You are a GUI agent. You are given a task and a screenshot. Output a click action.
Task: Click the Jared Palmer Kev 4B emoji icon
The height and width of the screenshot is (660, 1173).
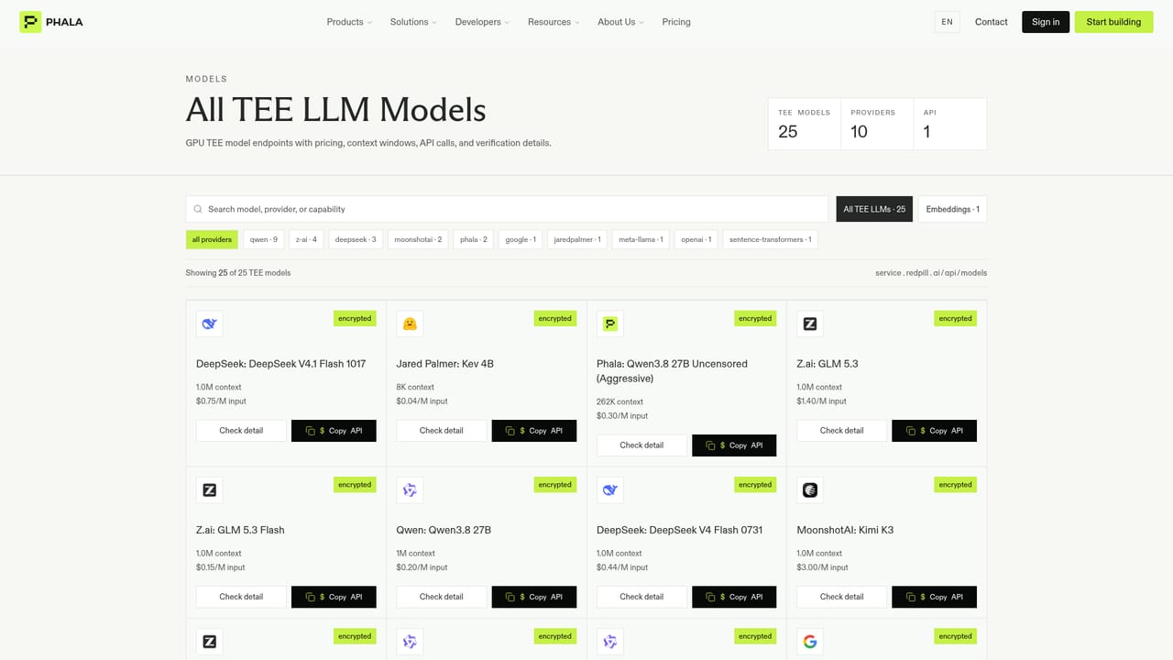click(410, 324)
